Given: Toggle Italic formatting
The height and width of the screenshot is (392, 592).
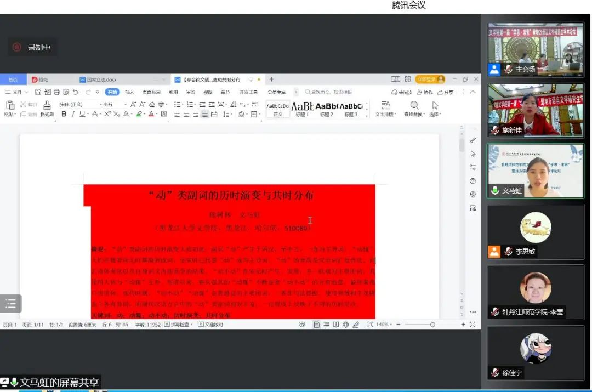Looking at the screenshot, I should coord(73,114).
